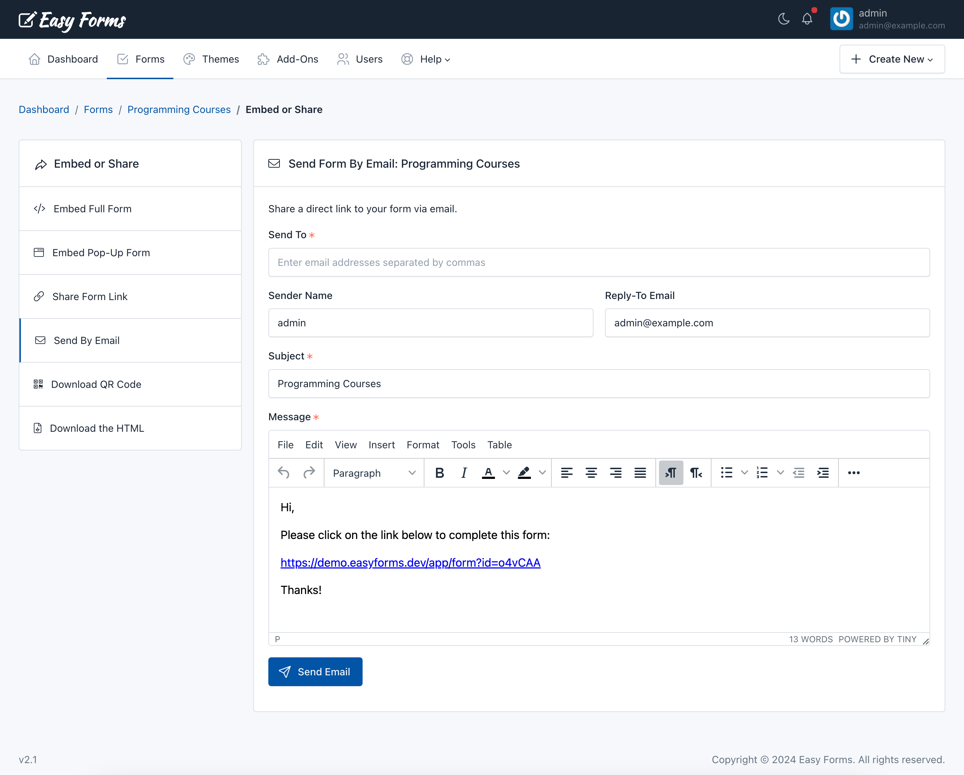Focus the Subject input field
Image resolution: width=964 pixels, height=775 pixels.
click(x=599, y=384)
